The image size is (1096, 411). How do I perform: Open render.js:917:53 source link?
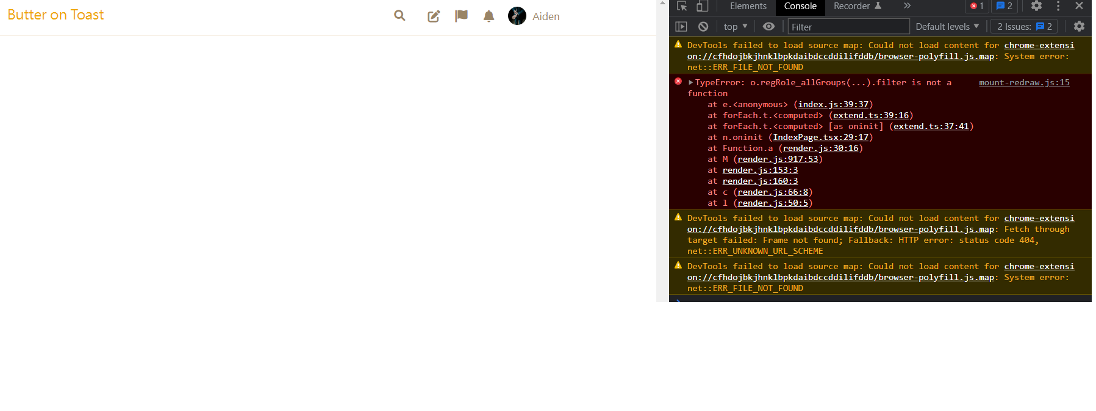pyautogui.click(x=778, y=160)
